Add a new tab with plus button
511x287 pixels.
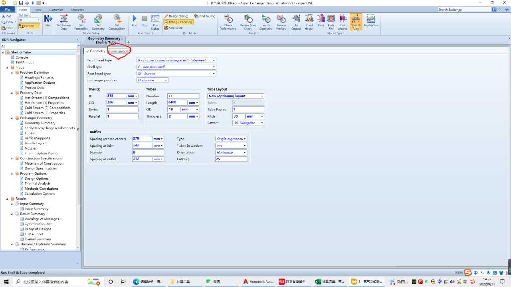pyautogui.click(x=128, y=42)
